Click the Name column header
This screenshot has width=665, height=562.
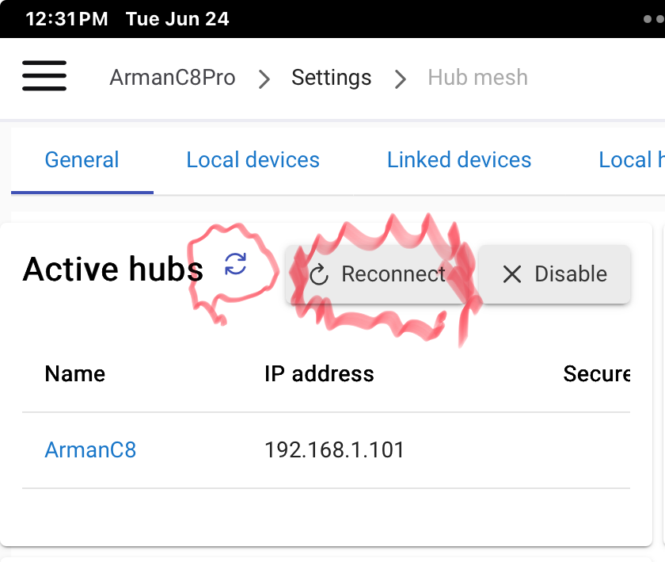74,373
